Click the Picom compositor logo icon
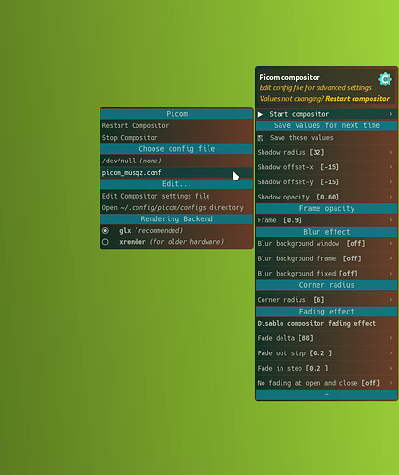The image size is (399, 475). coord(385,79)
